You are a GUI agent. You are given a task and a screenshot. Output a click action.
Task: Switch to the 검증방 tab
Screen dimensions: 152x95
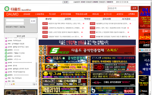(x=68, y=19)
